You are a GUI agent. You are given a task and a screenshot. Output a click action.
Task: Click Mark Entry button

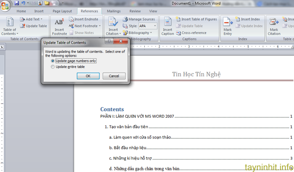[228, 26]
